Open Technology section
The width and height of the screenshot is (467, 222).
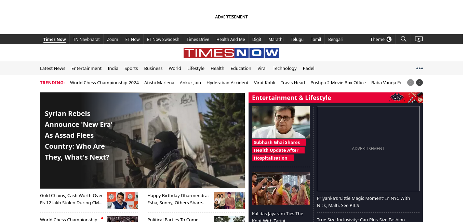(x=285, y=68)
